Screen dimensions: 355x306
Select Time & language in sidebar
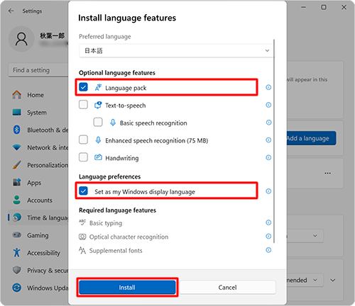click(x=38, y=217)
